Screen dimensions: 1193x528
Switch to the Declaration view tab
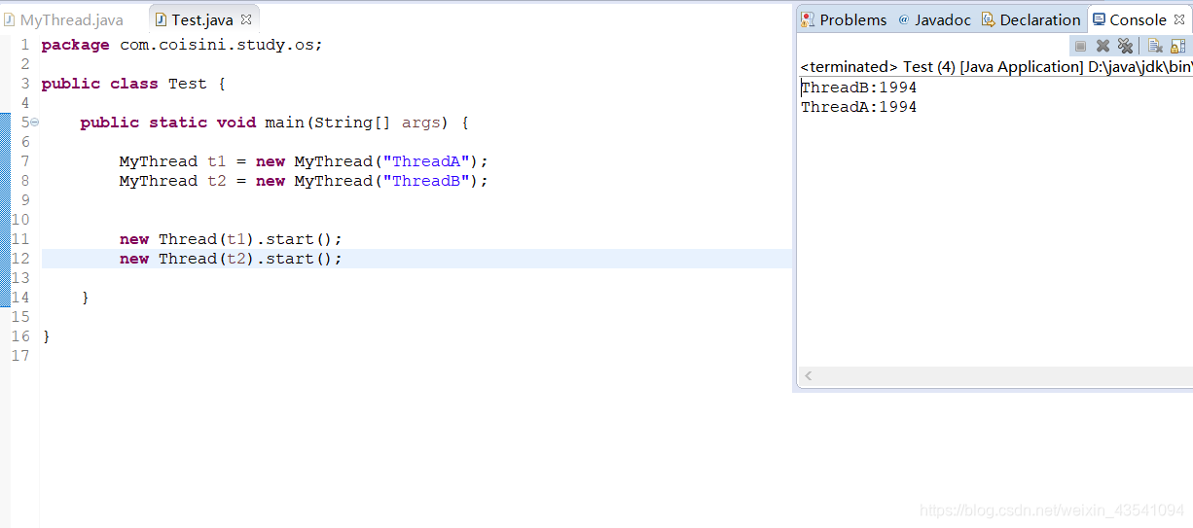(1030, 19)
